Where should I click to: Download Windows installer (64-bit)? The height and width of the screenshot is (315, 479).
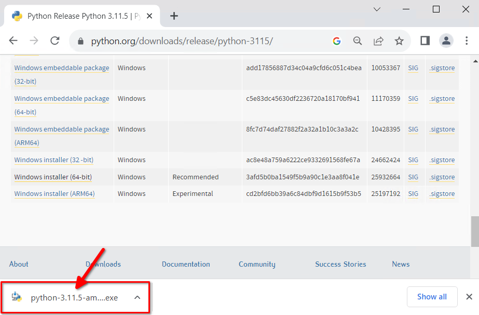(x=53, y=177)
